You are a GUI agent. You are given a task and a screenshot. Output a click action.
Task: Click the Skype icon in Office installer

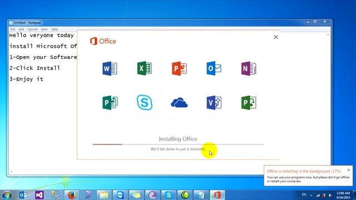click(x=145, y=102)
